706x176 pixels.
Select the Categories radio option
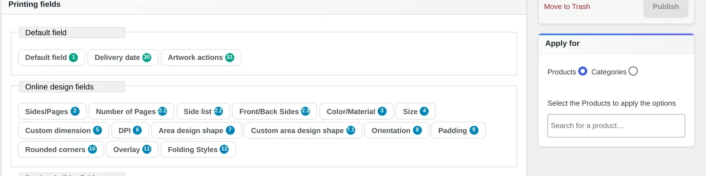pos(633,71)
